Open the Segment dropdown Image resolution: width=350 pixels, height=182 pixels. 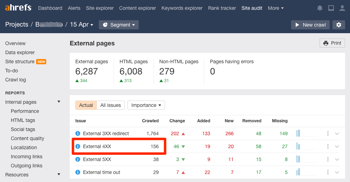pos(118,25)
